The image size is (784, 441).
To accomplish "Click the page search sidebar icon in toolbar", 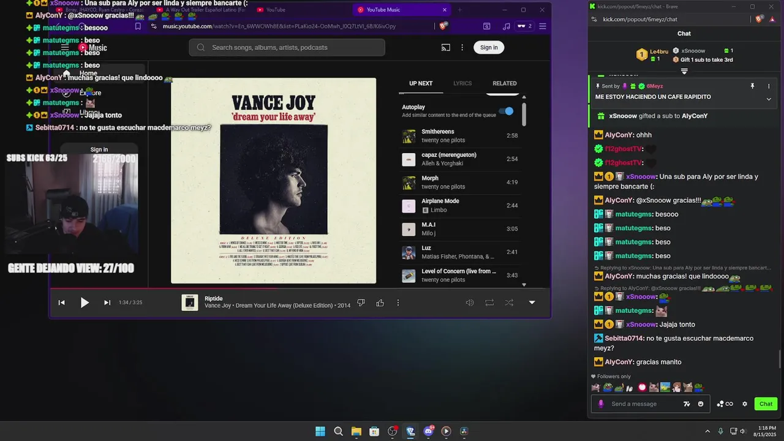I will point(487,26).
